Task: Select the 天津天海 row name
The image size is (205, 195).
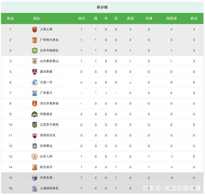Action: click(x=46, y=178)
